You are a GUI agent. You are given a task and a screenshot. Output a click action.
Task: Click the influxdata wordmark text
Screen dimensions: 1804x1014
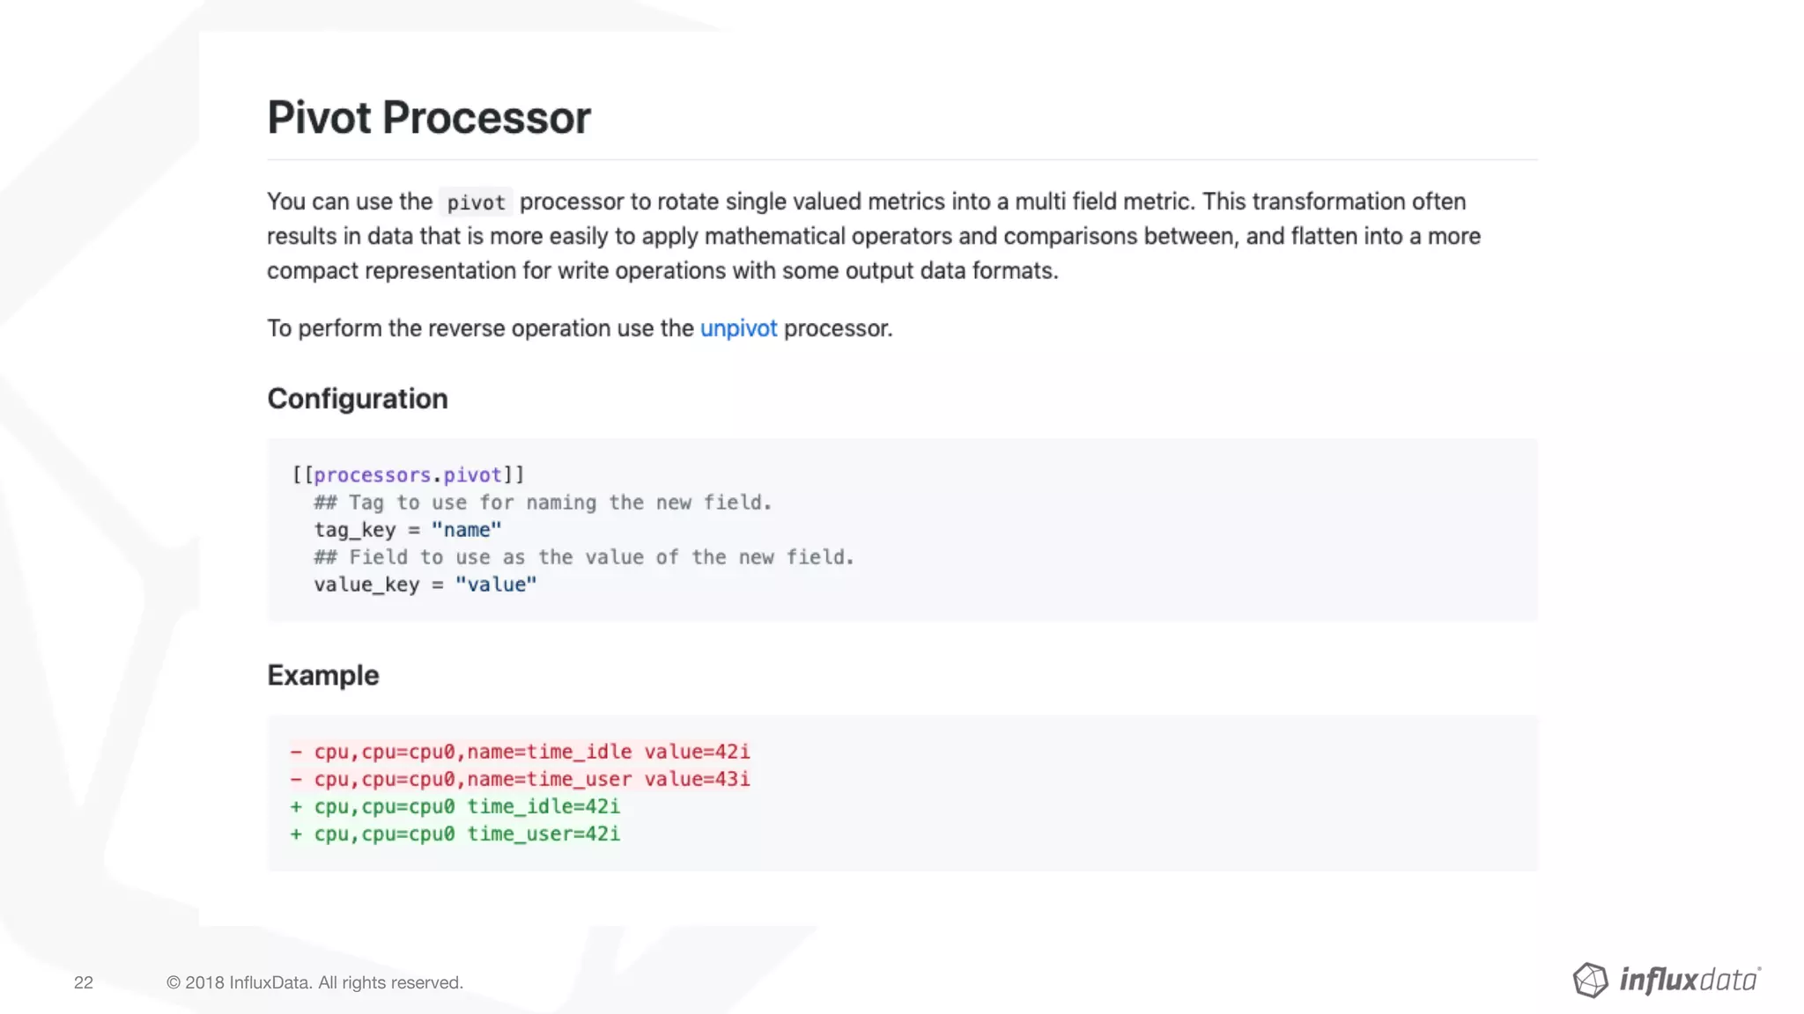tap(1689, 980)
